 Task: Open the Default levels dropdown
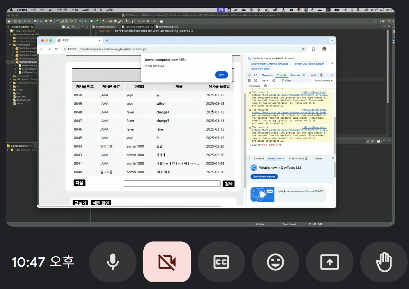tap(323, 80)
